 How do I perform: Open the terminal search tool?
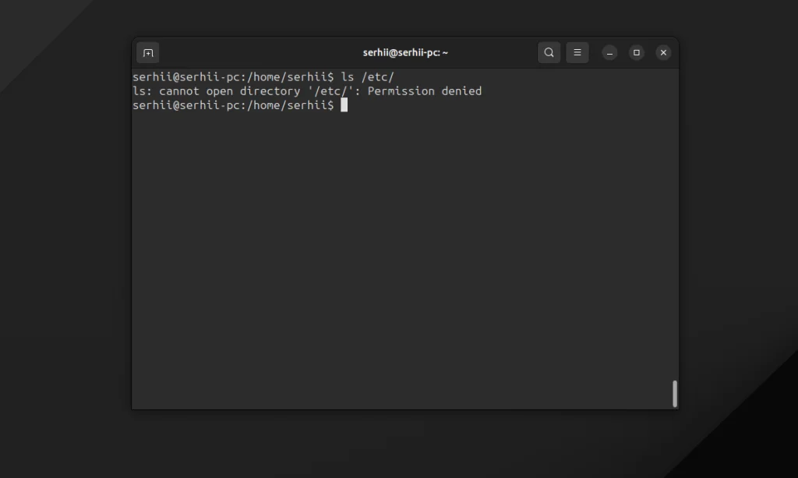(x=549, y=52)
